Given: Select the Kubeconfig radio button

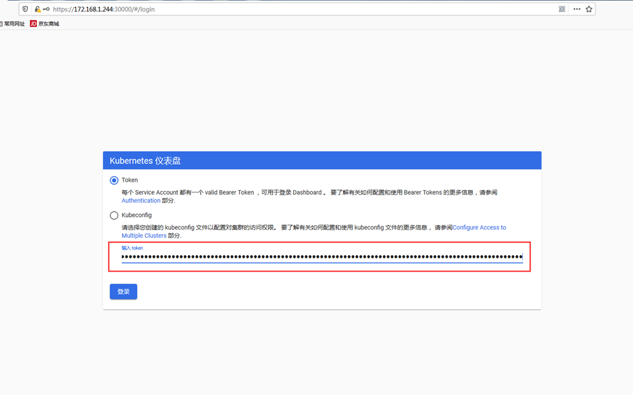Looking at the screenshot, I should coord(114,215).
